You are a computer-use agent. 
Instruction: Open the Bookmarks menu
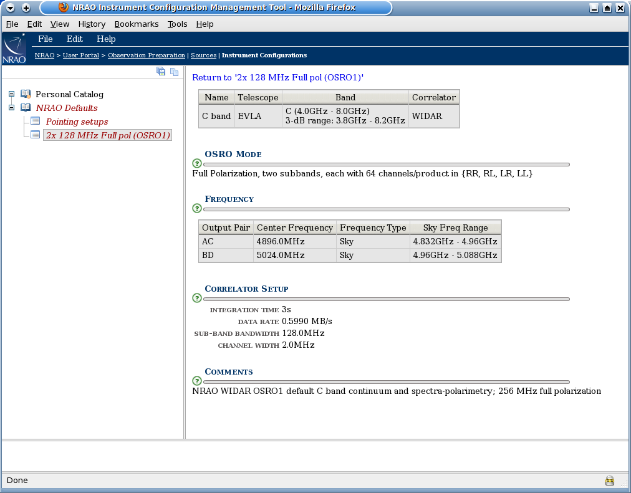pos(137,24)
